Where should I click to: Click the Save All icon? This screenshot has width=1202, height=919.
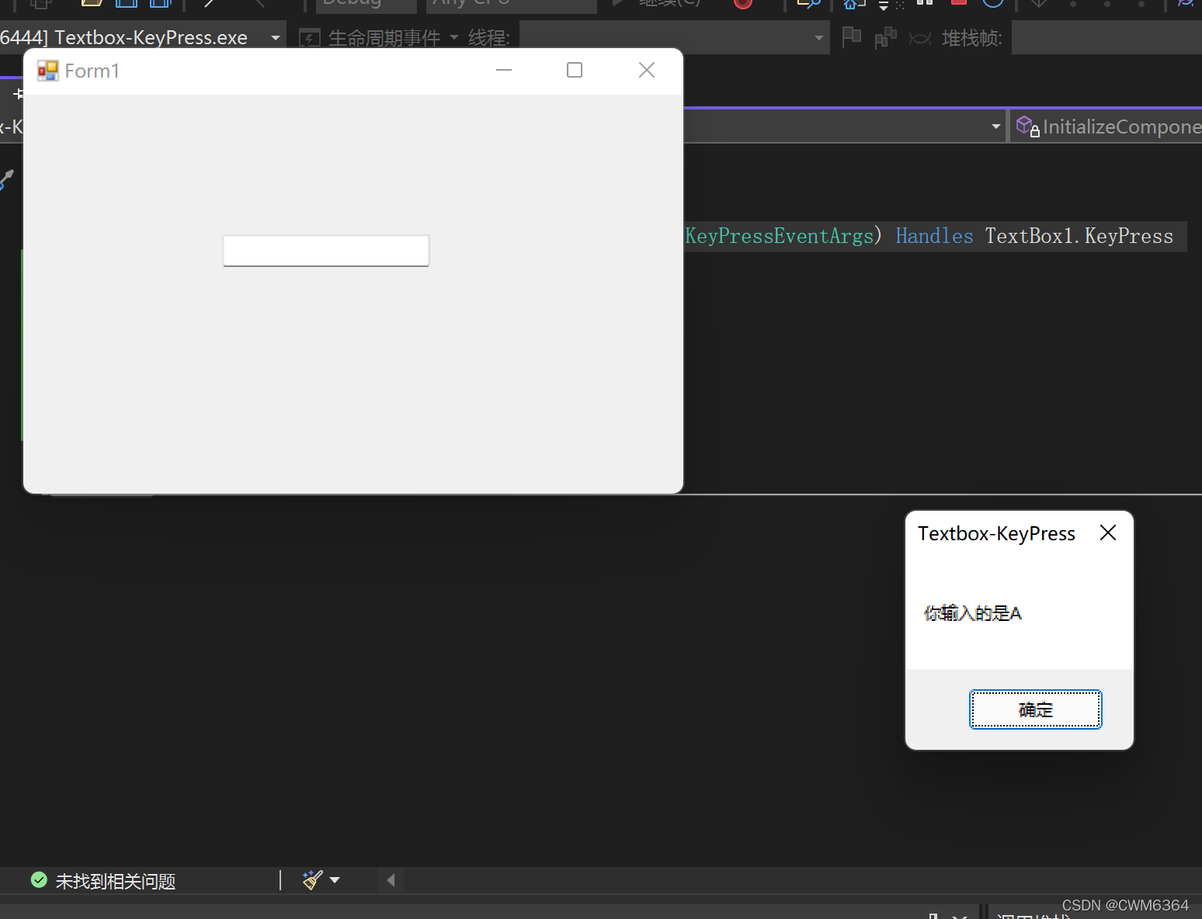160,3
